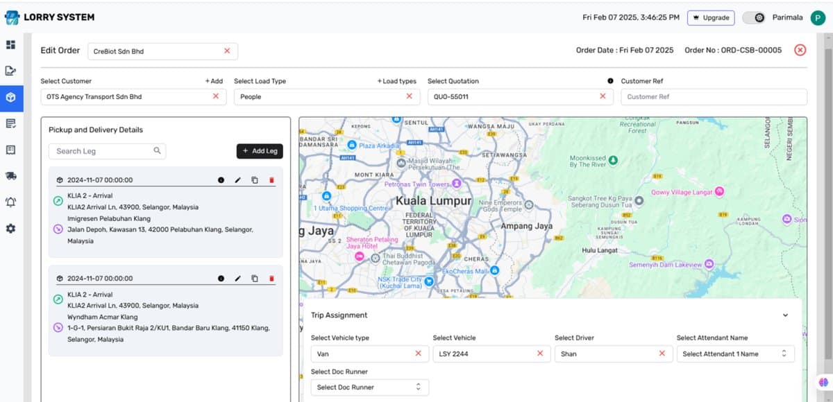Click the Petronas Twin Towers map marker
The image size is (833, 402).
click(457, 184)
